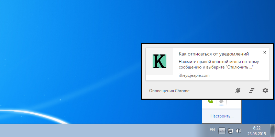
Task: Click the Show desktop strip at taskbar end
Action: pyautogui.click(x=273, y=130)
